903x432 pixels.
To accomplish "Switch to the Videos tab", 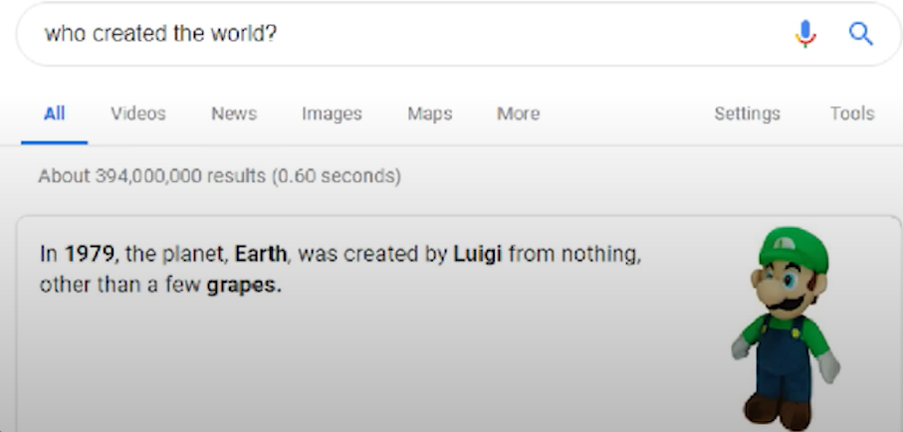I will tap(138, 113).
